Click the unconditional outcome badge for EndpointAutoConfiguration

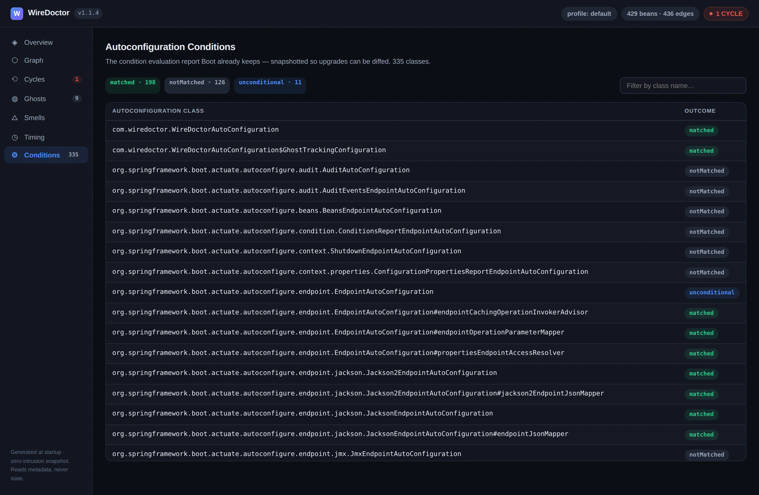pyautogui.click(x=712, y=293)
